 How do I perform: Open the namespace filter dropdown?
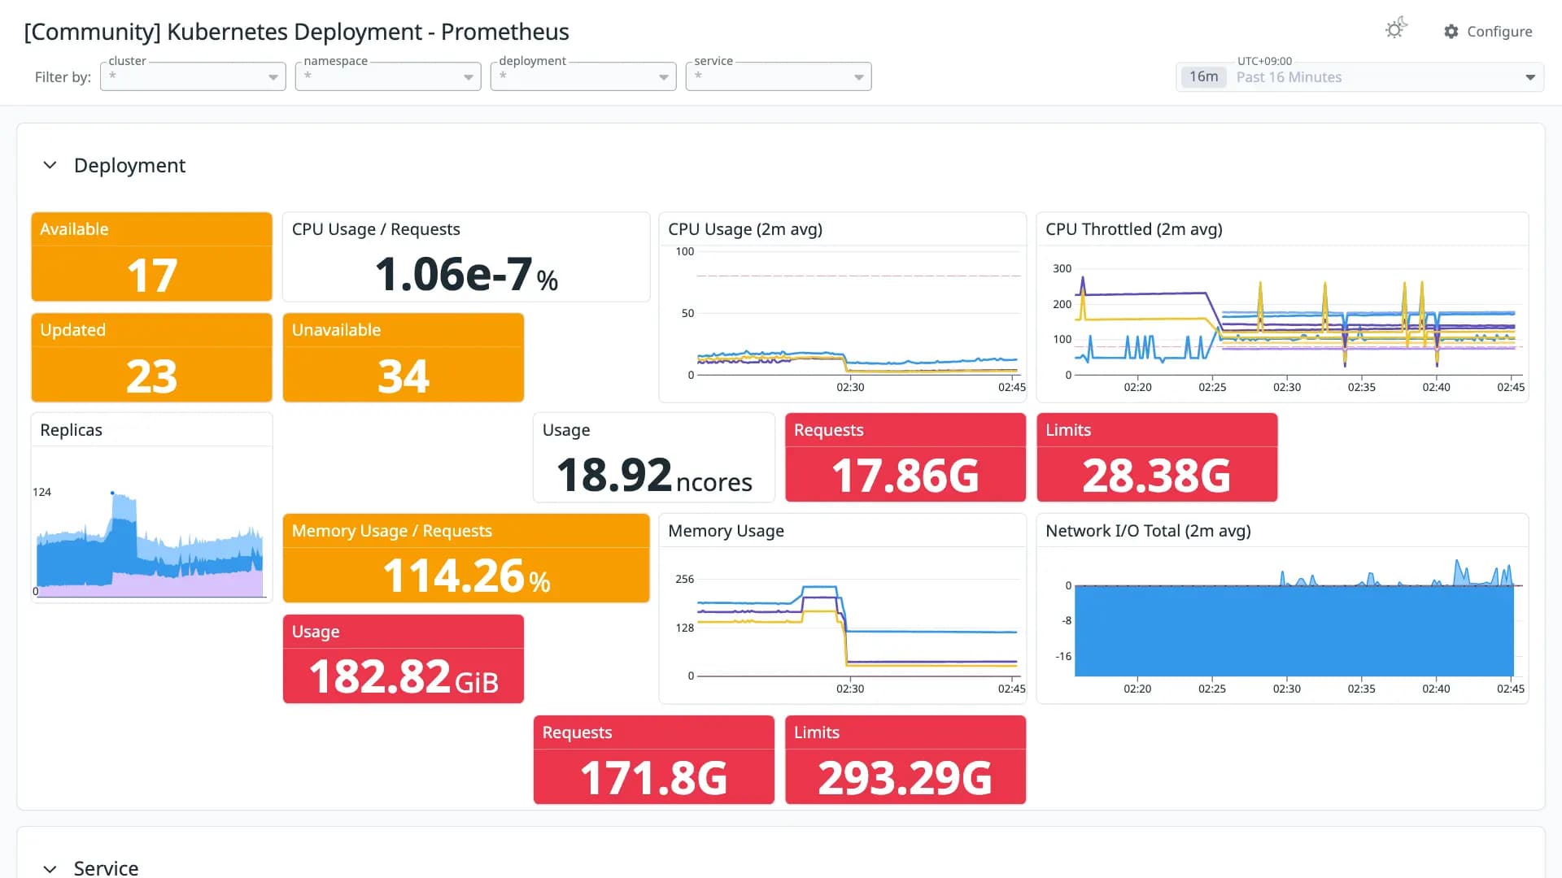point(388,76)
